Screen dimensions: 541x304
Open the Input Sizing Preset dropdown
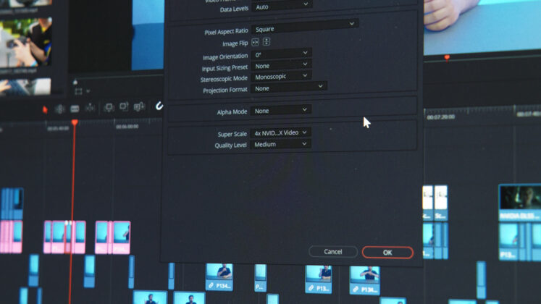(281, 65)
